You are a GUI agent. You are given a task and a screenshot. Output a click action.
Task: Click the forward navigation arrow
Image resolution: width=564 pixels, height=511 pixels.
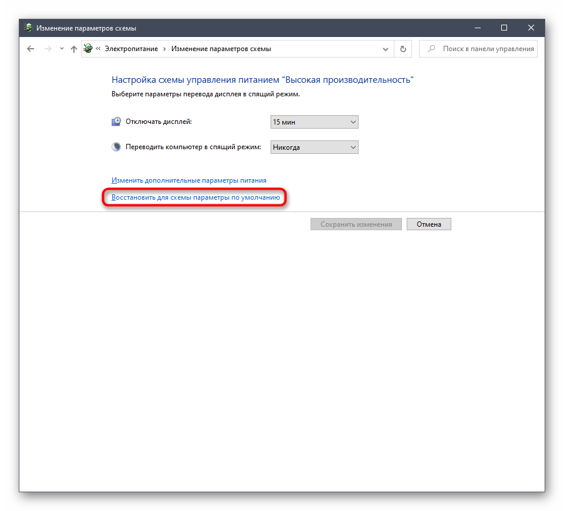pos(48,49)
